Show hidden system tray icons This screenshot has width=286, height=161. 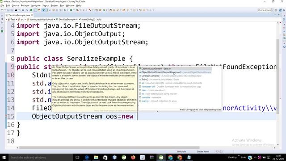[x=255, y=157]
